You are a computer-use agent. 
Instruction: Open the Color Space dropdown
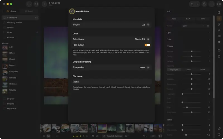click(x=111, y=39)
